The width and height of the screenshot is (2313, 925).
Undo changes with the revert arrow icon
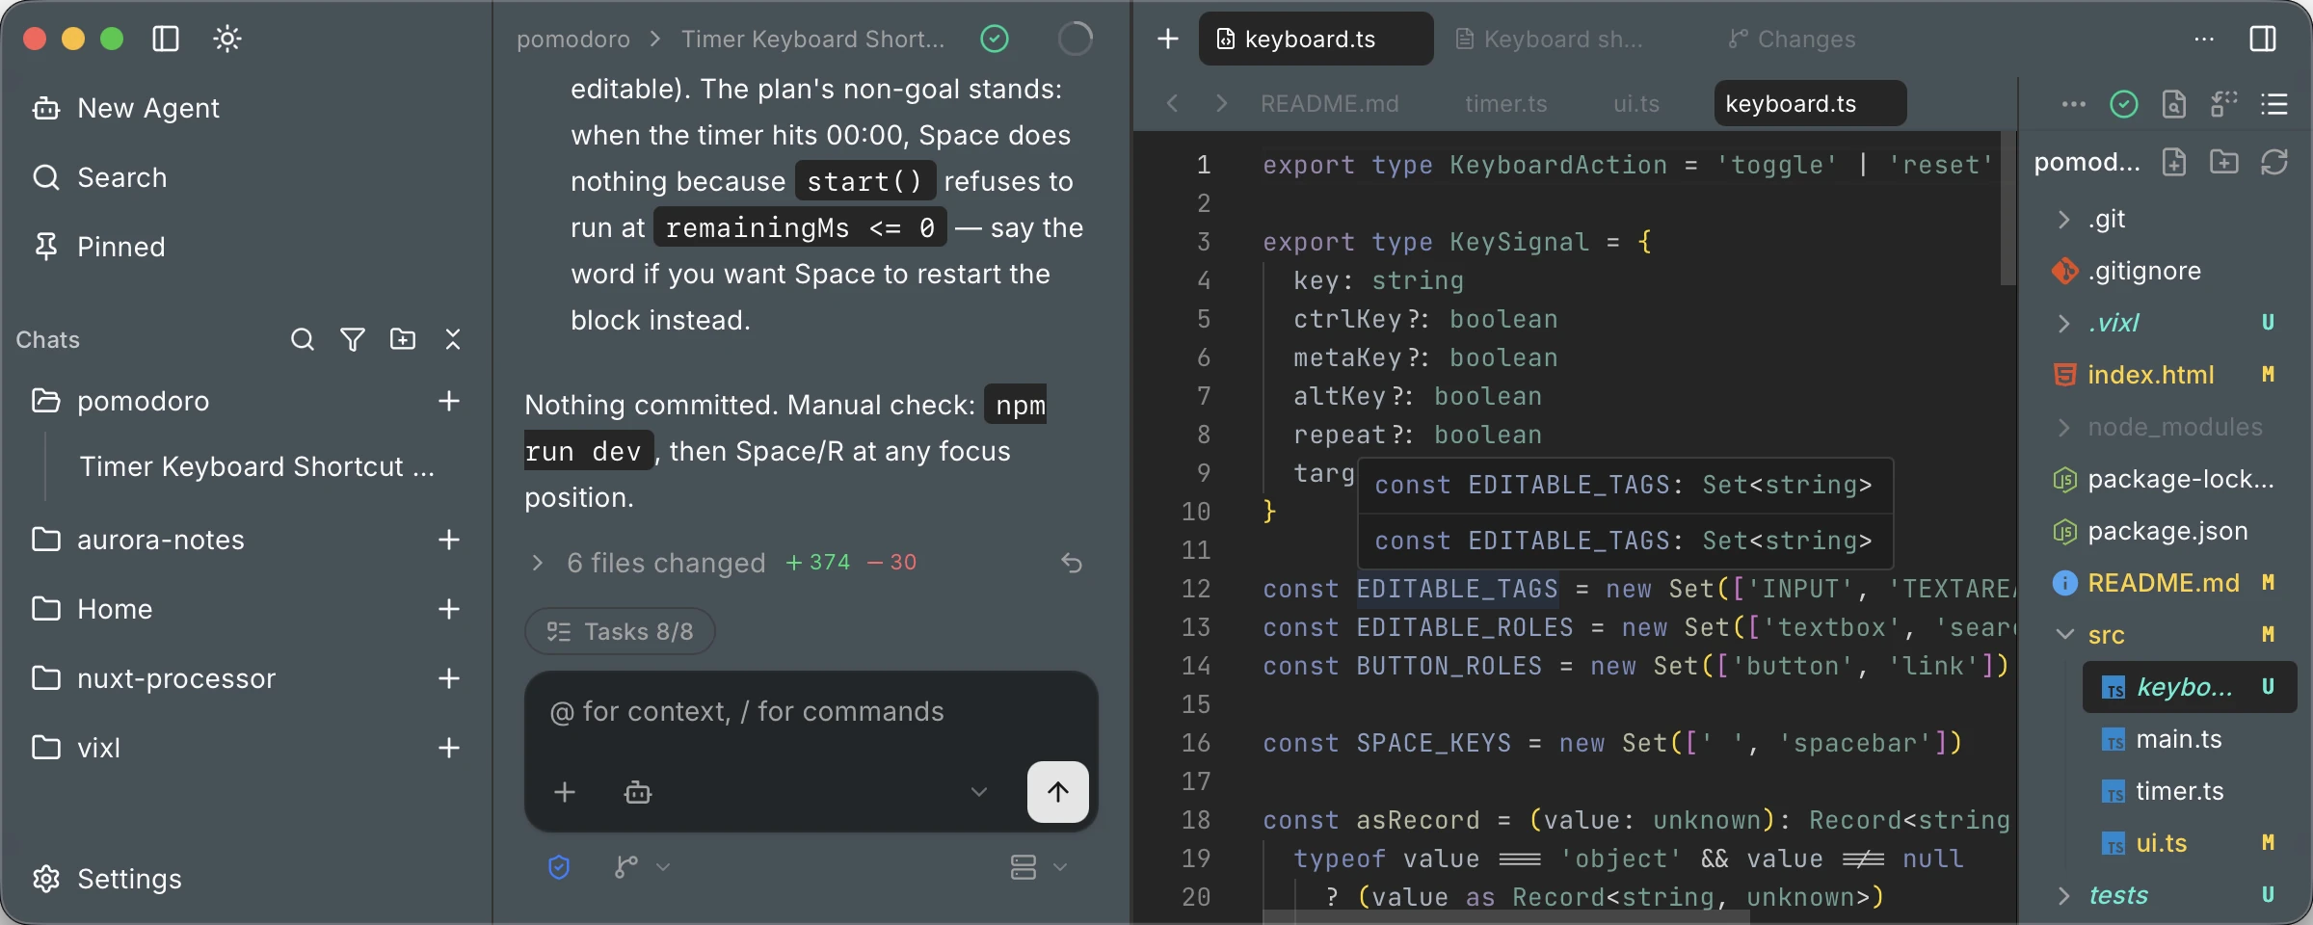coord(1072,563)
